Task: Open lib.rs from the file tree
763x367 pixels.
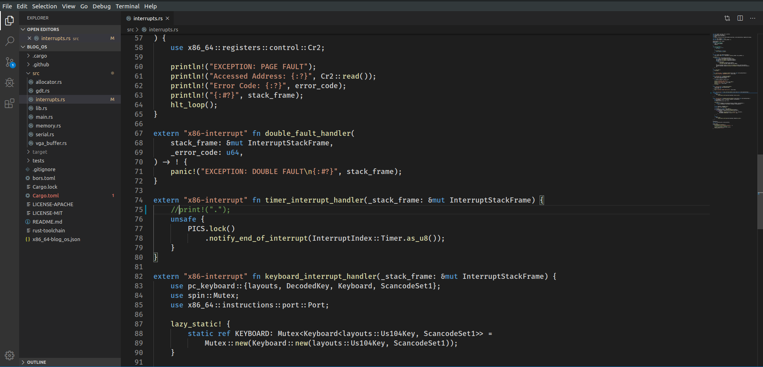Action: [x=41, y=108]
